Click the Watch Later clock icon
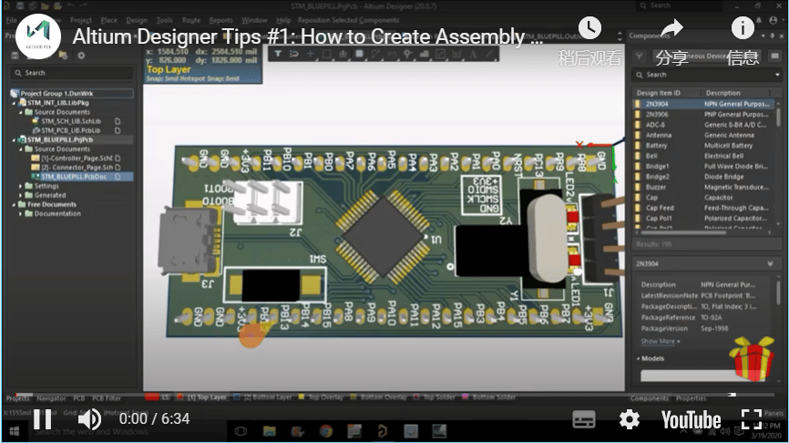 pos(589,28)
